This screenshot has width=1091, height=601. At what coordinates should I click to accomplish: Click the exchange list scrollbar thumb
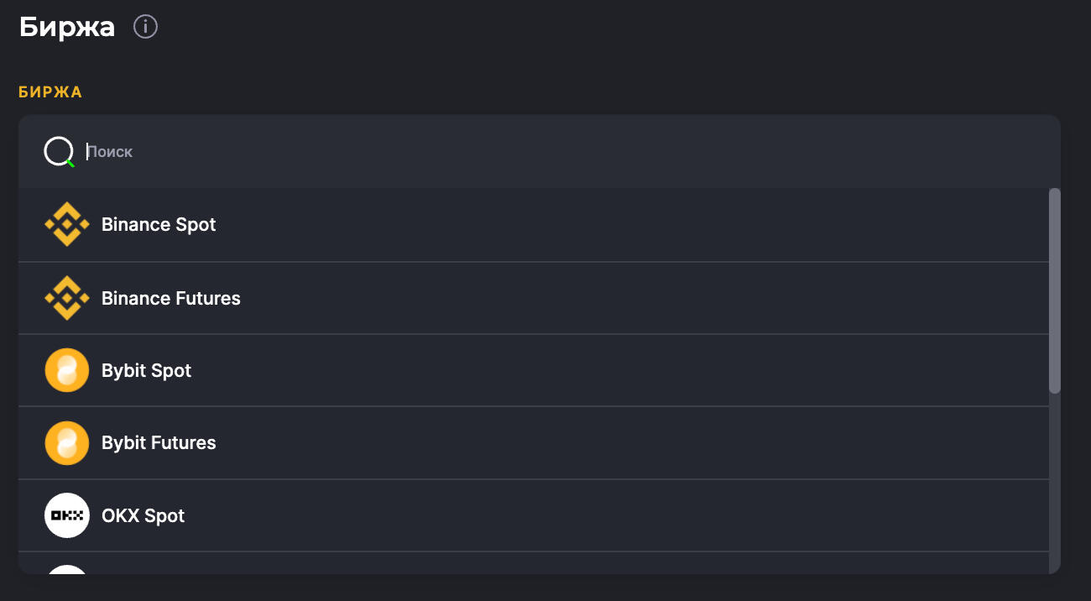pyautogui.click(x=1055, y=290)
